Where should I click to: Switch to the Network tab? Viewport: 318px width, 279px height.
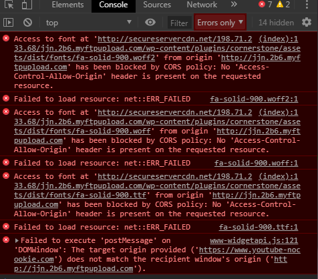202,5
